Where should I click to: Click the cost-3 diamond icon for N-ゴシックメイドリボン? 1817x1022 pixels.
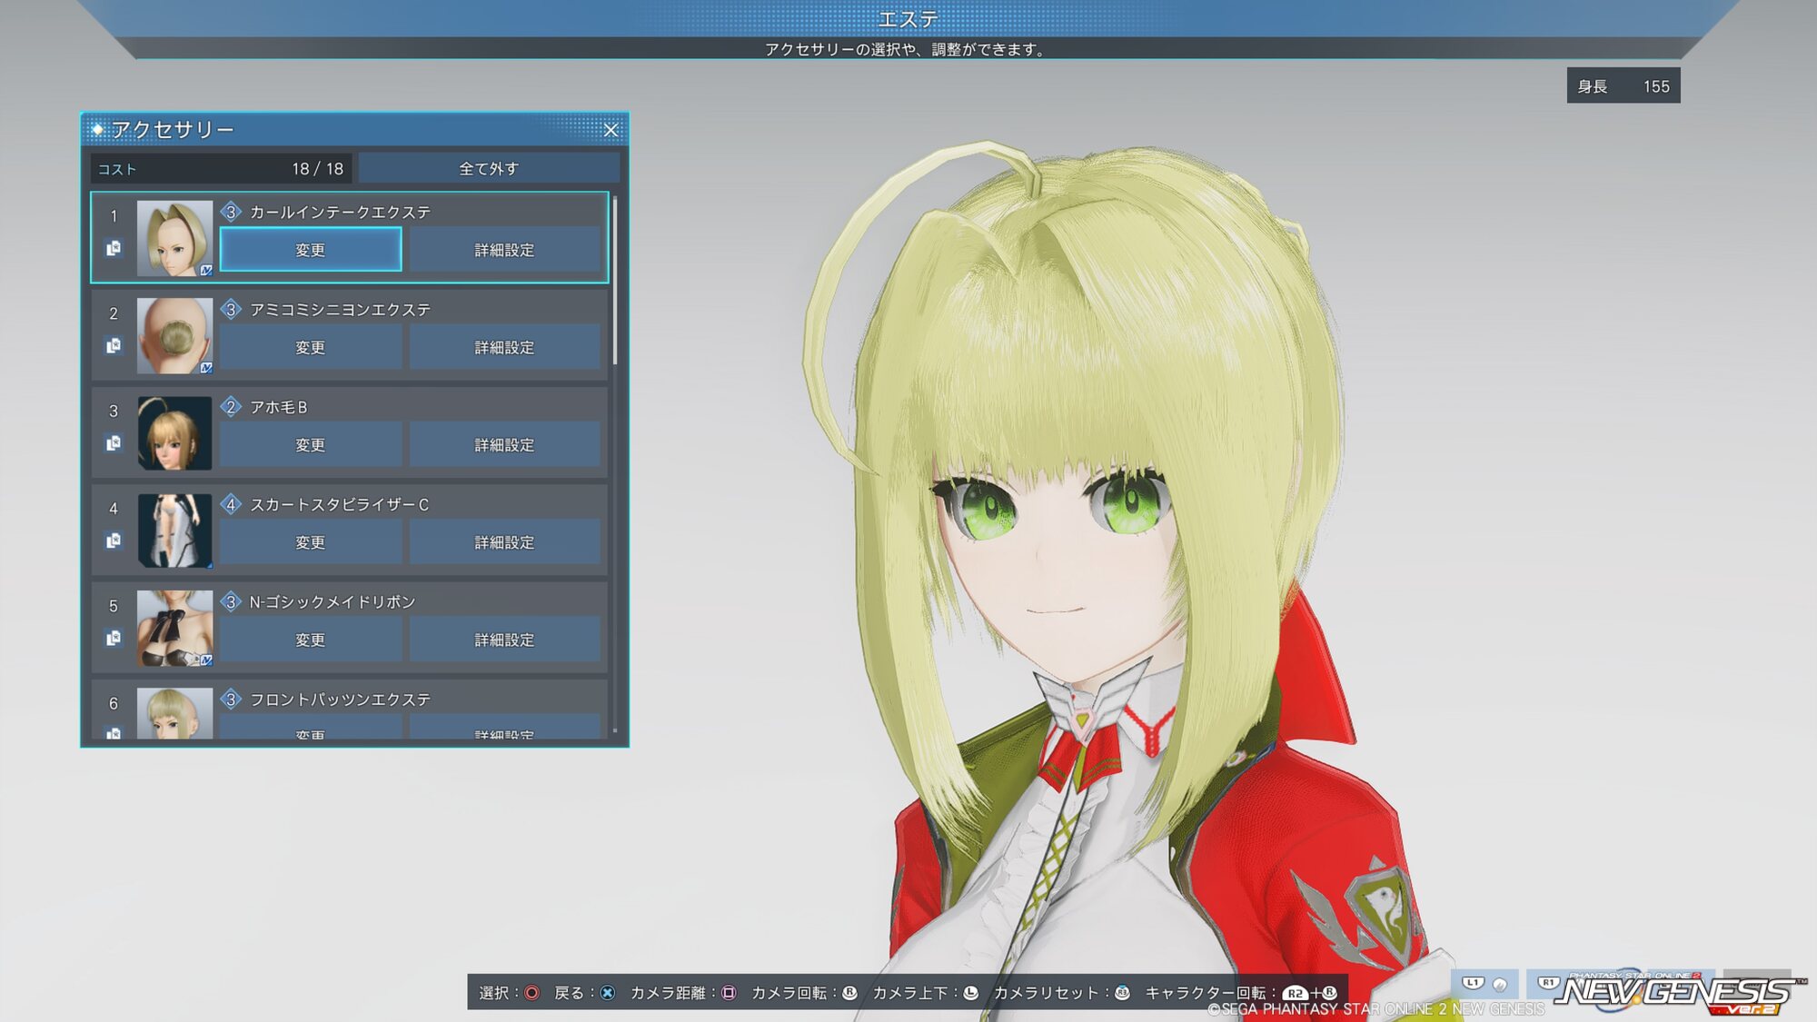231,601
